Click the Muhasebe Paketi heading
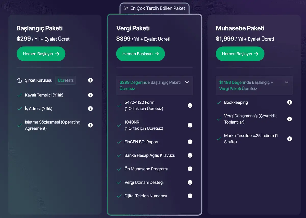Image resolution: width=306 pixels, height=218 pixels. (240, 28)
